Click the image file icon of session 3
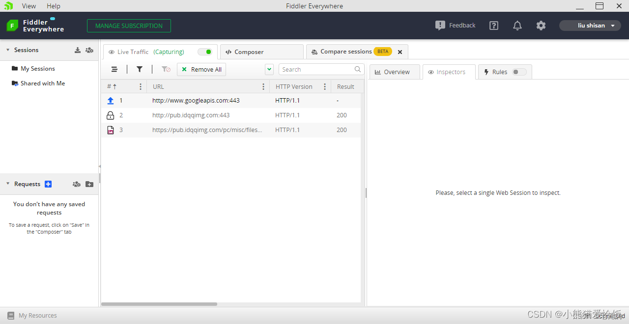This screenshot has width=629, height=324. (x=111, y=130)
